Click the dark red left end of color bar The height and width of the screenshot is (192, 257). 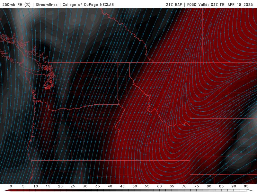coord(7,190)
